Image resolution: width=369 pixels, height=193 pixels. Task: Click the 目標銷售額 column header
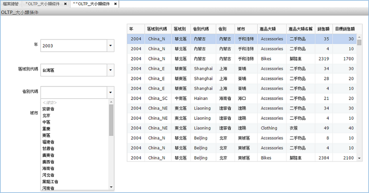pos(345,29)
